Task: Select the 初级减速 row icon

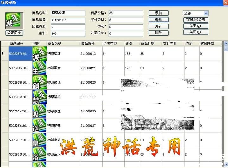Action: [39, 53]
